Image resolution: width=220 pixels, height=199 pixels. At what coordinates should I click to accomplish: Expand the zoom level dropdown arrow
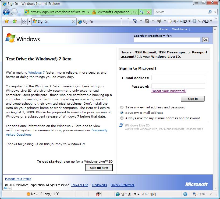[211, 194]
